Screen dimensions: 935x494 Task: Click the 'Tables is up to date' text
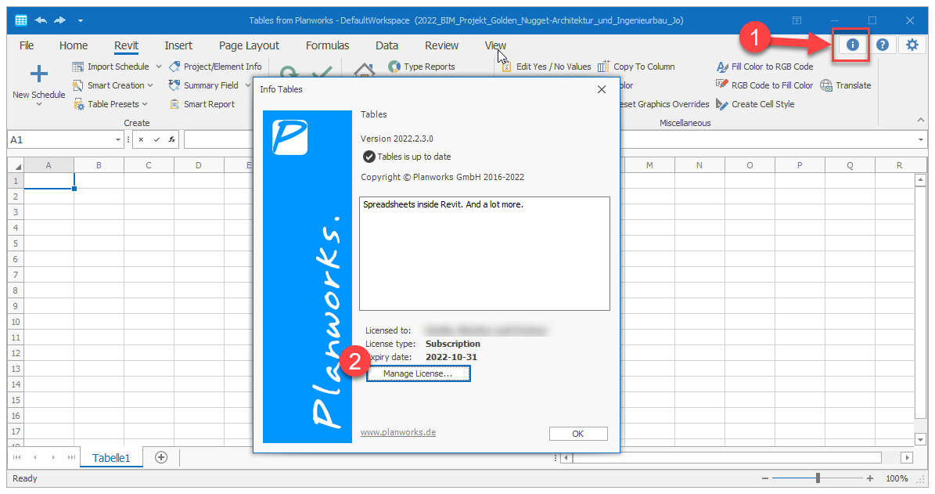tap(414, 157)
